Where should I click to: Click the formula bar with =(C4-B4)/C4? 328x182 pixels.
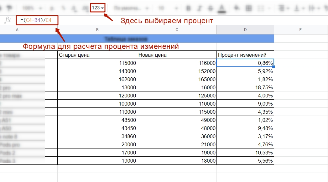point(37,20)
